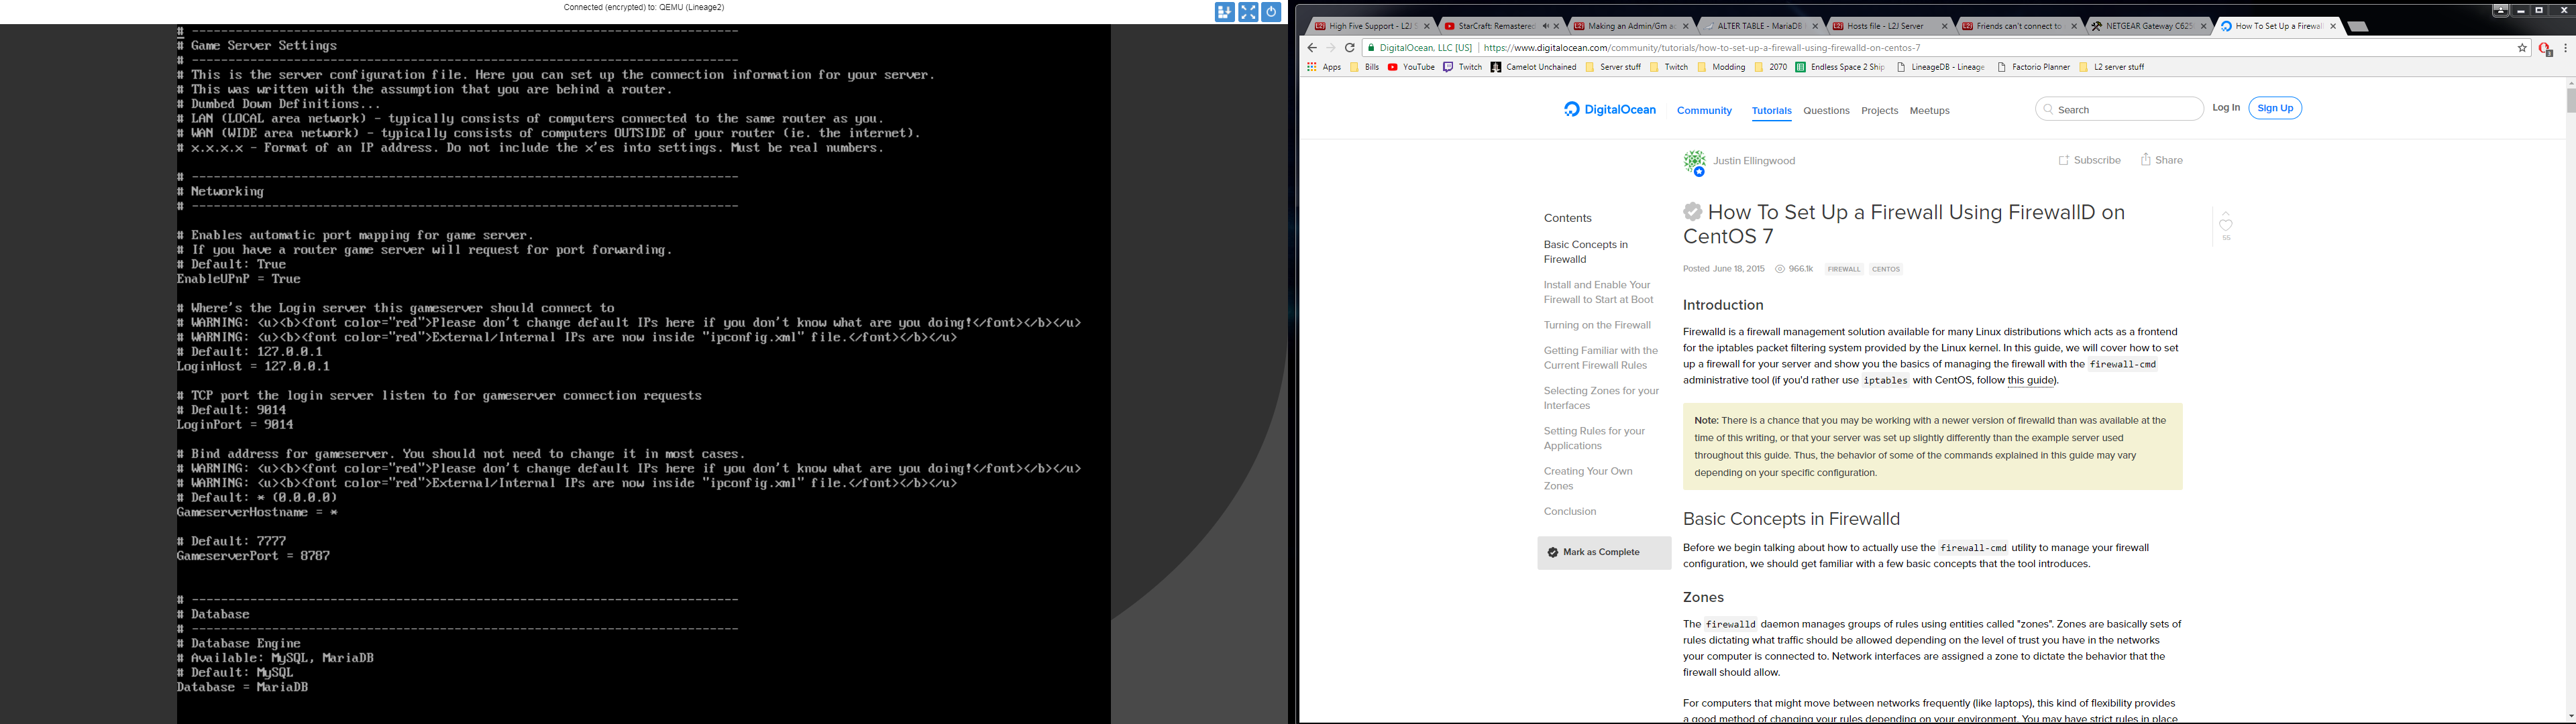Open the LineageDB bookmark
This screenshot has height=724, width=2576.
tap(1941, 67)
